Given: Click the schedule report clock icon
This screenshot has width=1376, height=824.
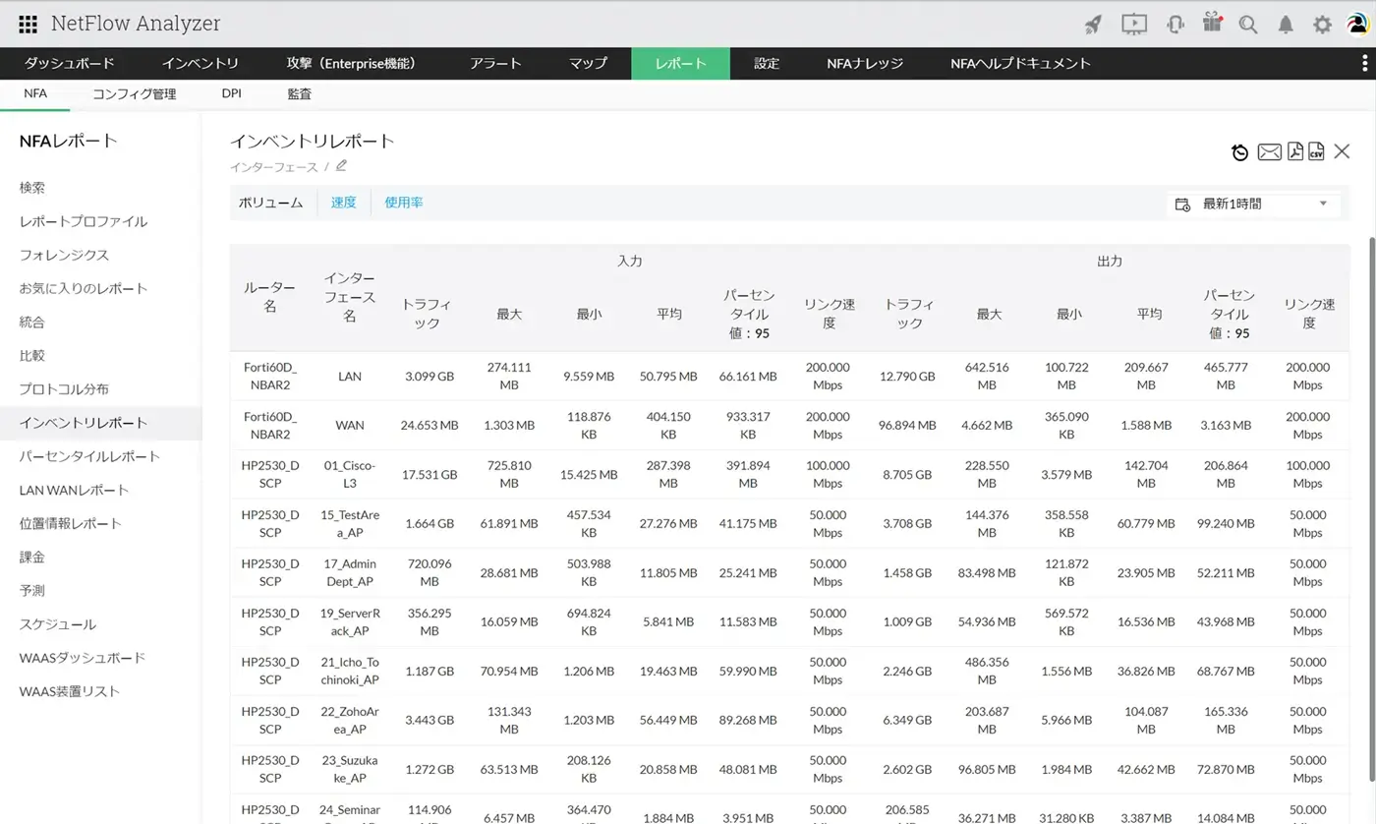Looking at the screenshot, I should (x=1240, y=152).
